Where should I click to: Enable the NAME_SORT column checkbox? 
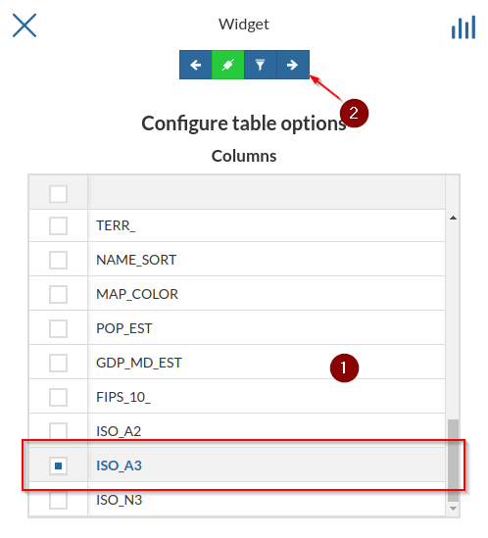(58, 260)
